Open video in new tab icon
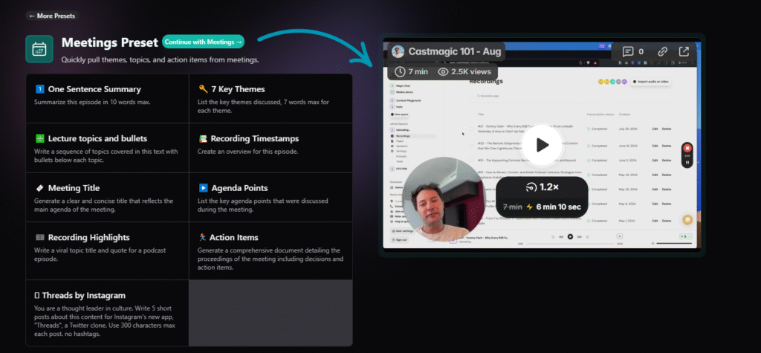This screenshot has width=761, height=353. (684, 51)
